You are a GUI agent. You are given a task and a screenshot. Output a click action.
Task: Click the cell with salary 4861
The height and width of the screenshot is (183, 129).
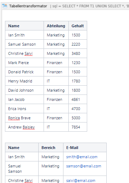coord(78,99)
